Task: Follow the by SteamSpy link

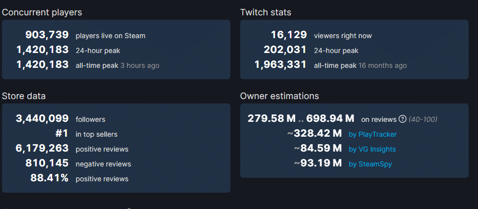Action: 370,164
